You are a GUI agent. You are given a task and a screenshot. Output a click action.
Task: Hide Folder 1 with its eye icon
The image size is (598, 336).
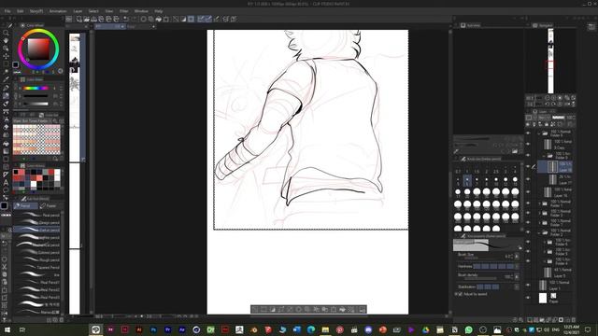pos(528,203)
